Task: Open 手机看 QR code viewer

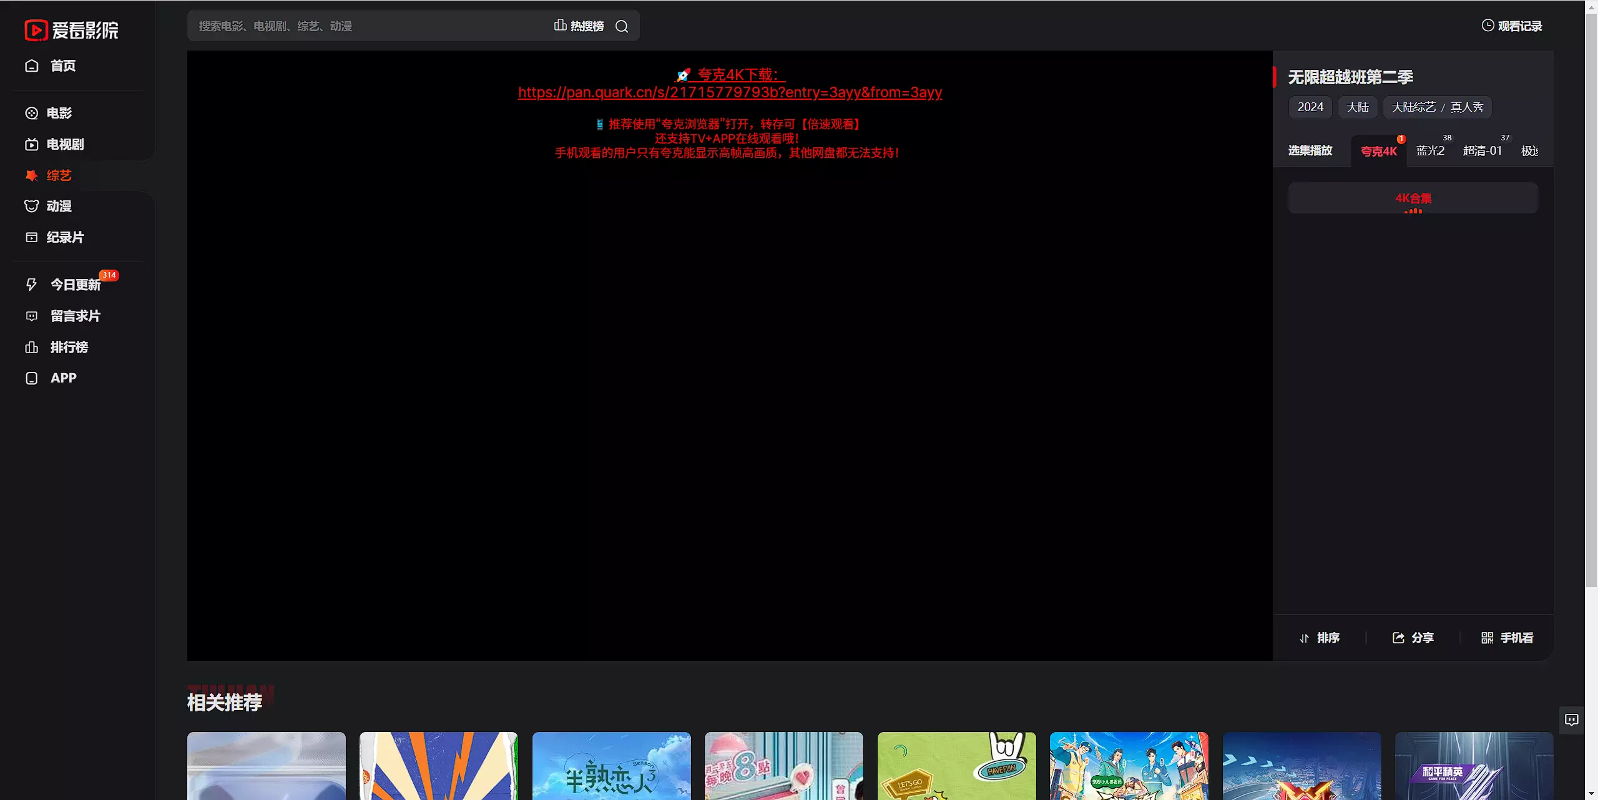Action: click(1507, 638)
